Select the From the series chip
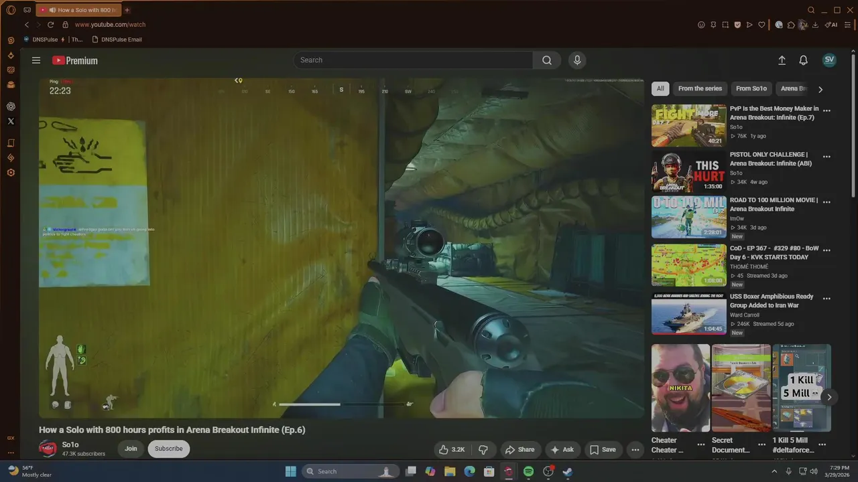Image resolution: width=858 pixels, height=482 pixels. 700,88
